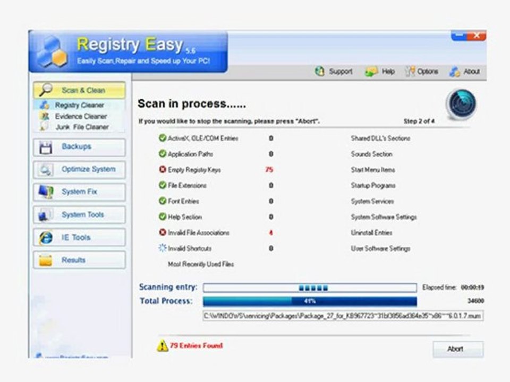The height and width of the screenshot is (382, 510).
Task: Click the Most Recently Used Files label
Action: point(201,264)
